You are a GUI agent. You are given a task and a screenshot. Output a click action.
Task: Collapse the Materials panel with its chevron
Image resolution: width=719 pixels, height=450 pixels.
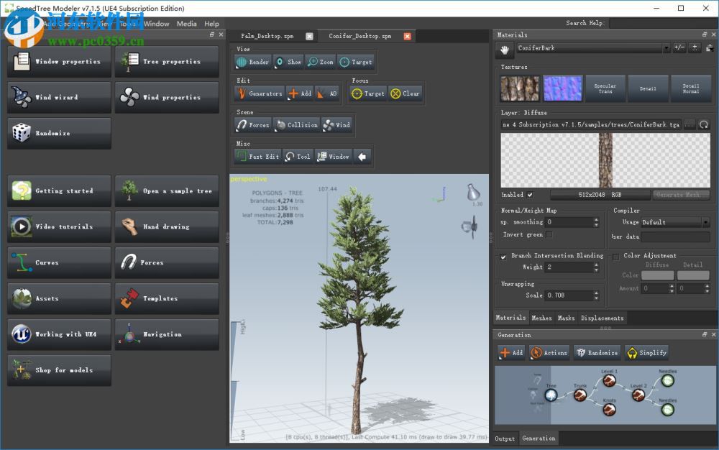pyautogui.click(x=703, y=34)
